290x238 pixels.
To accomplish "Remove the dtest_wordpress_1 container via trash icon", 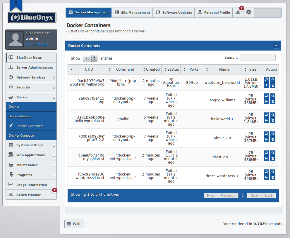I will [273, 178].
